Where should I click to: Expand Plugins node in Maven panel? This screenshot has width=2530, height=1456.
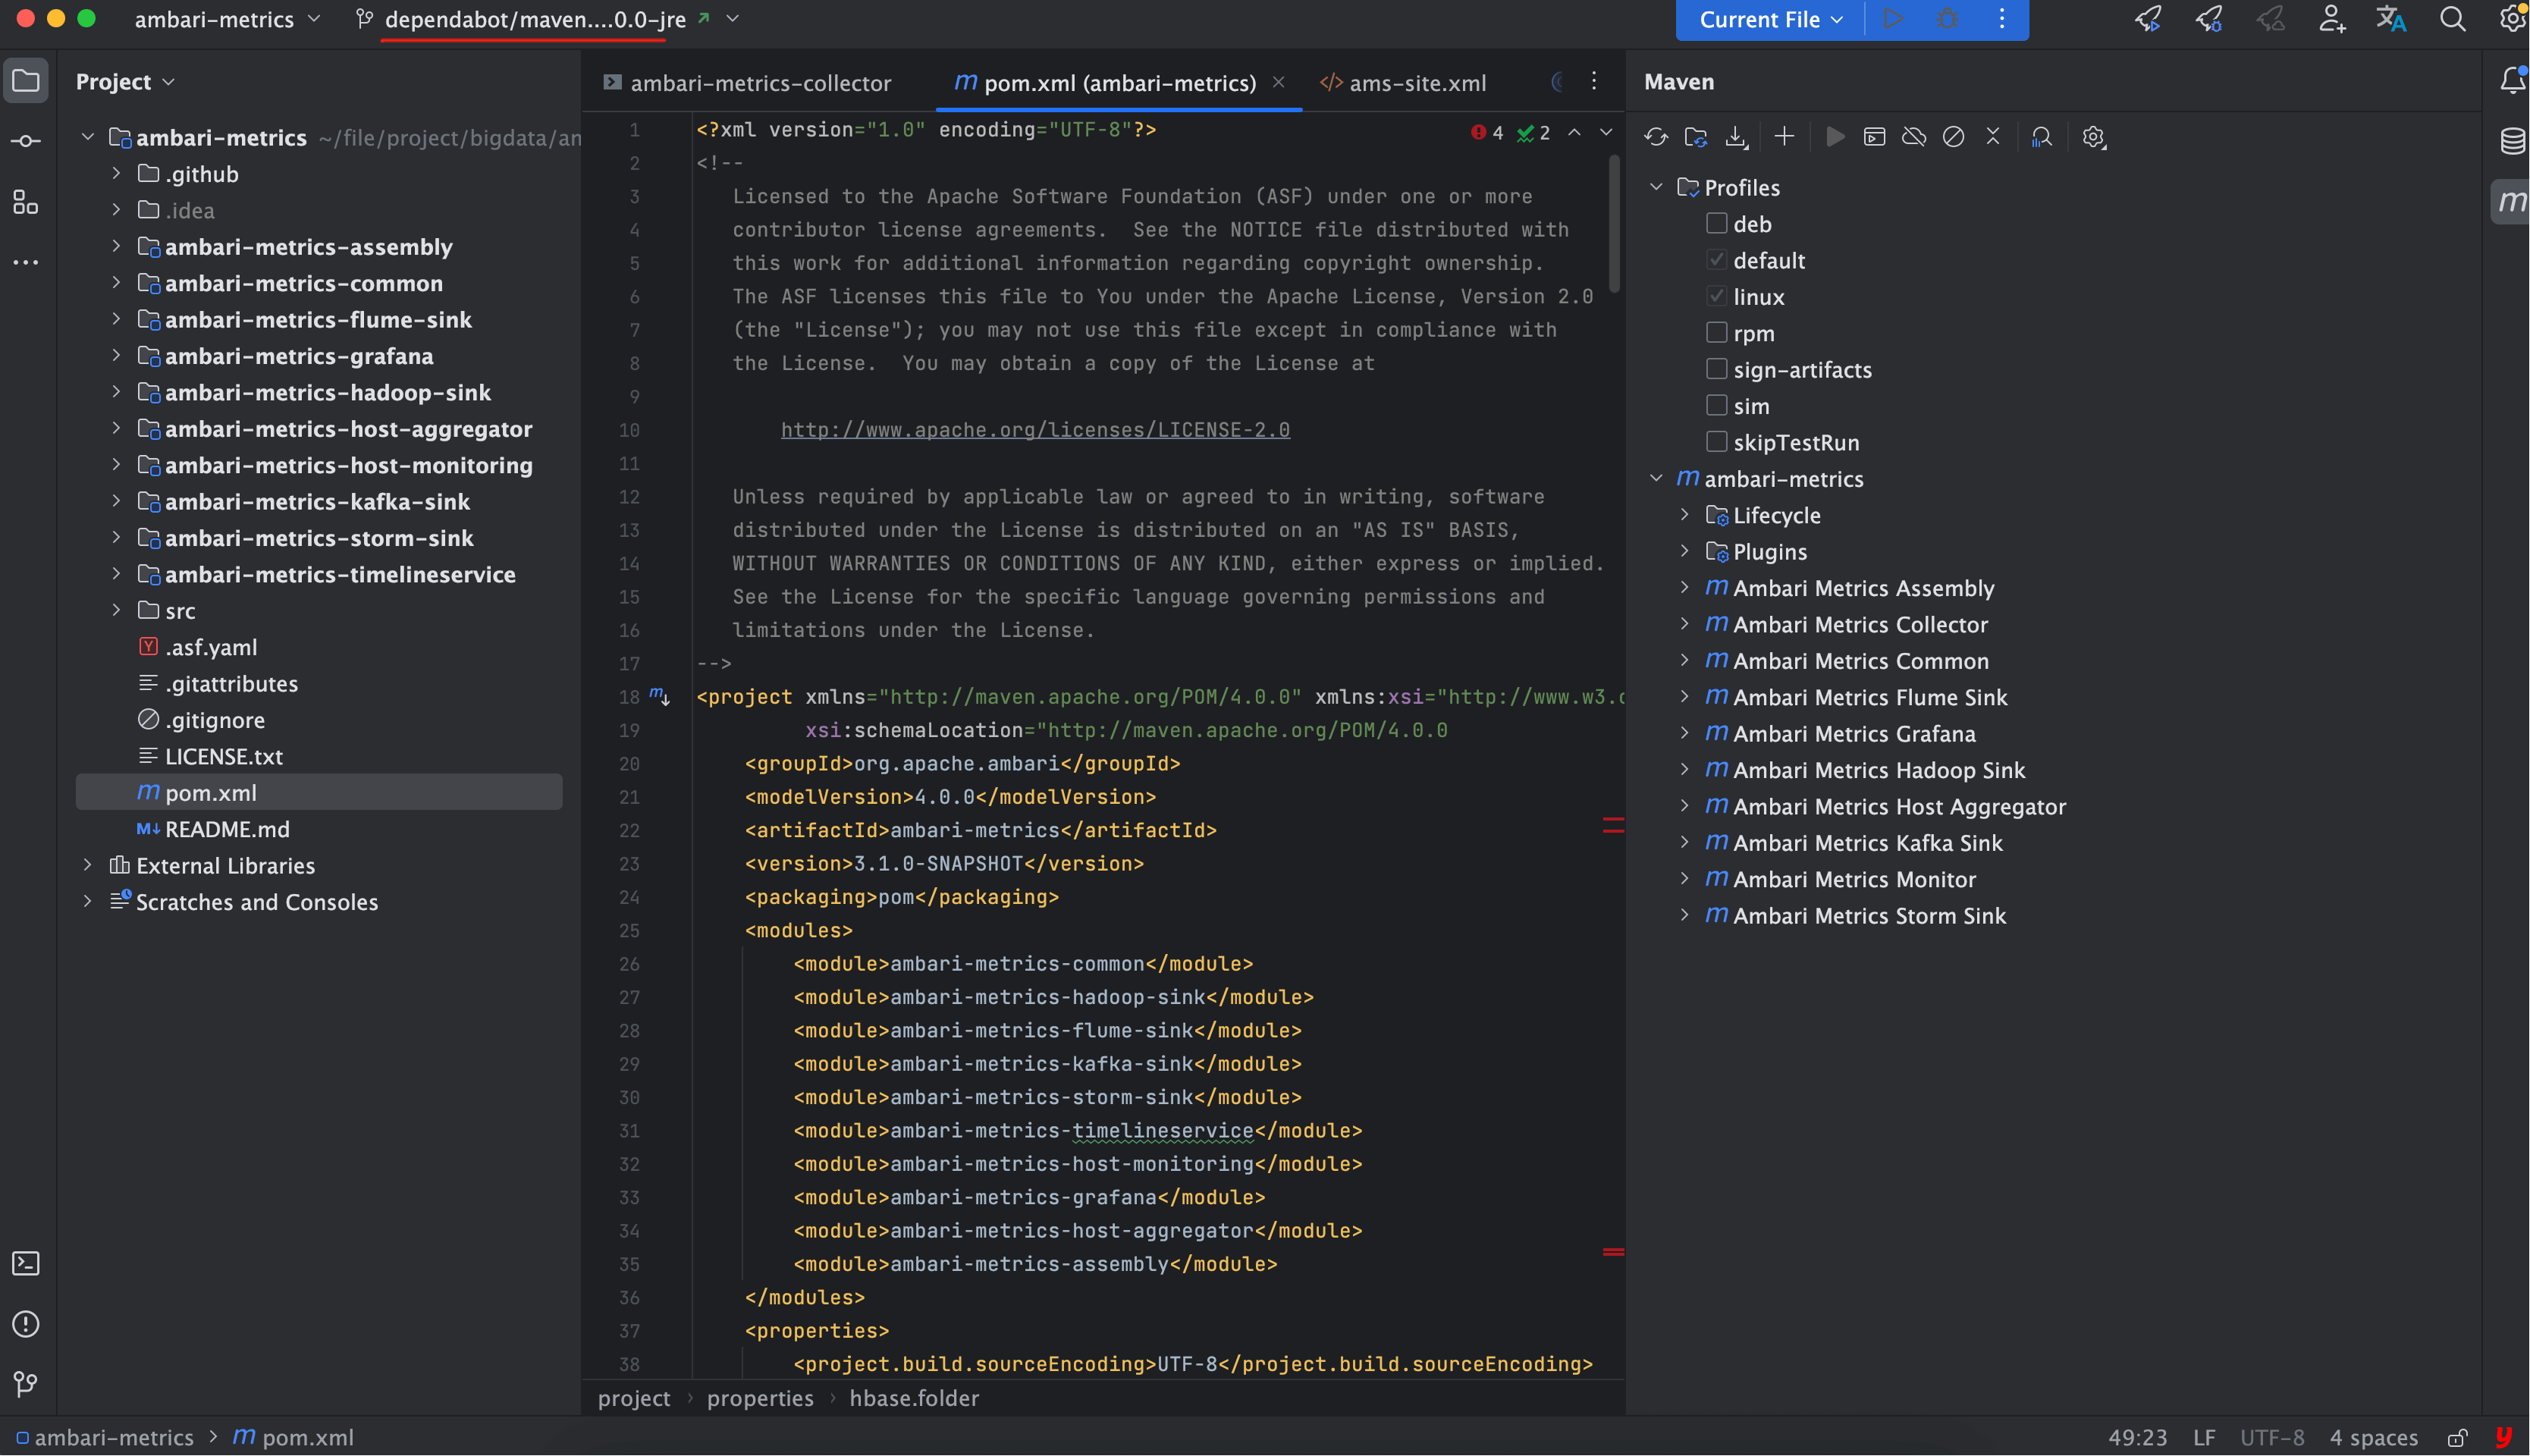[x=1685, y=551]
